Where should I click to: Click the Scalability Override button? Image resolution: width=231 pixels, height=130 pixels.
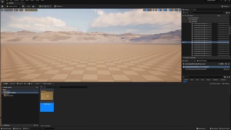click(31, 10)
